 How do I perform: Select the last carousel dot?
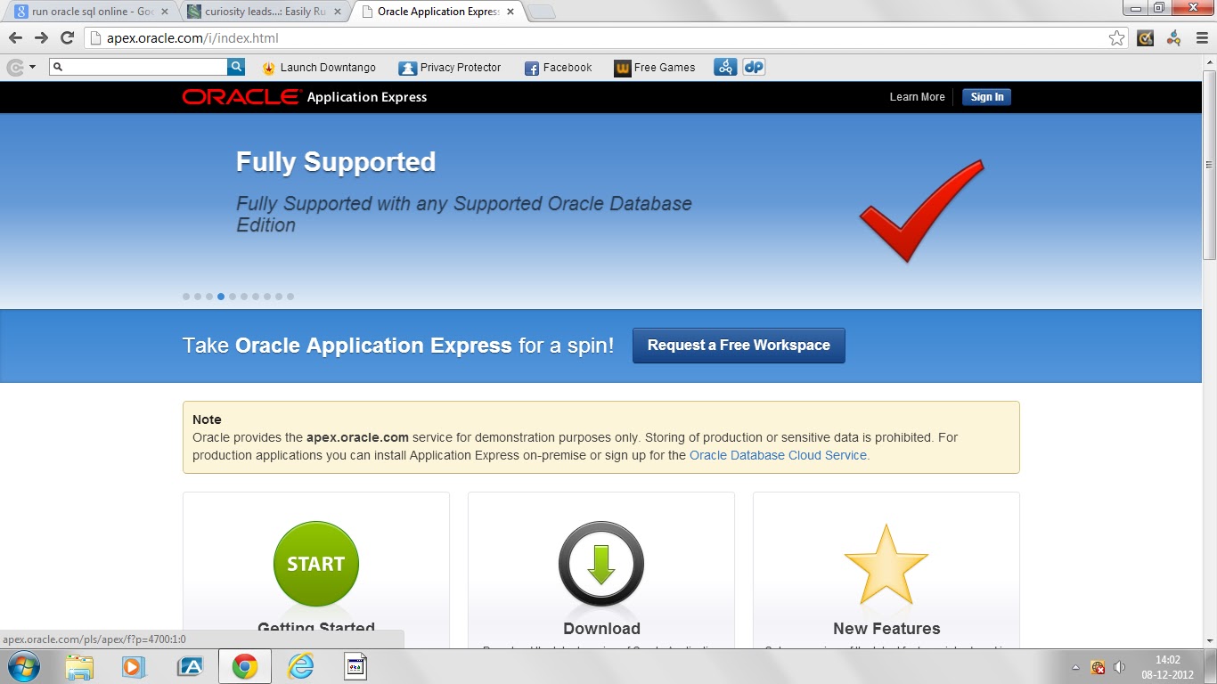click(x=290, y=297)
